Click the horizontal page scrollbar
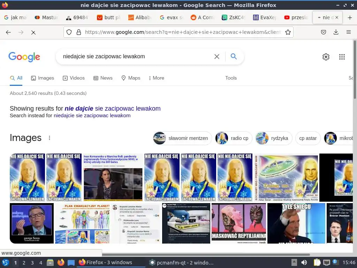The width and height of the screenshot is (357, 268). tap(206, 254)
